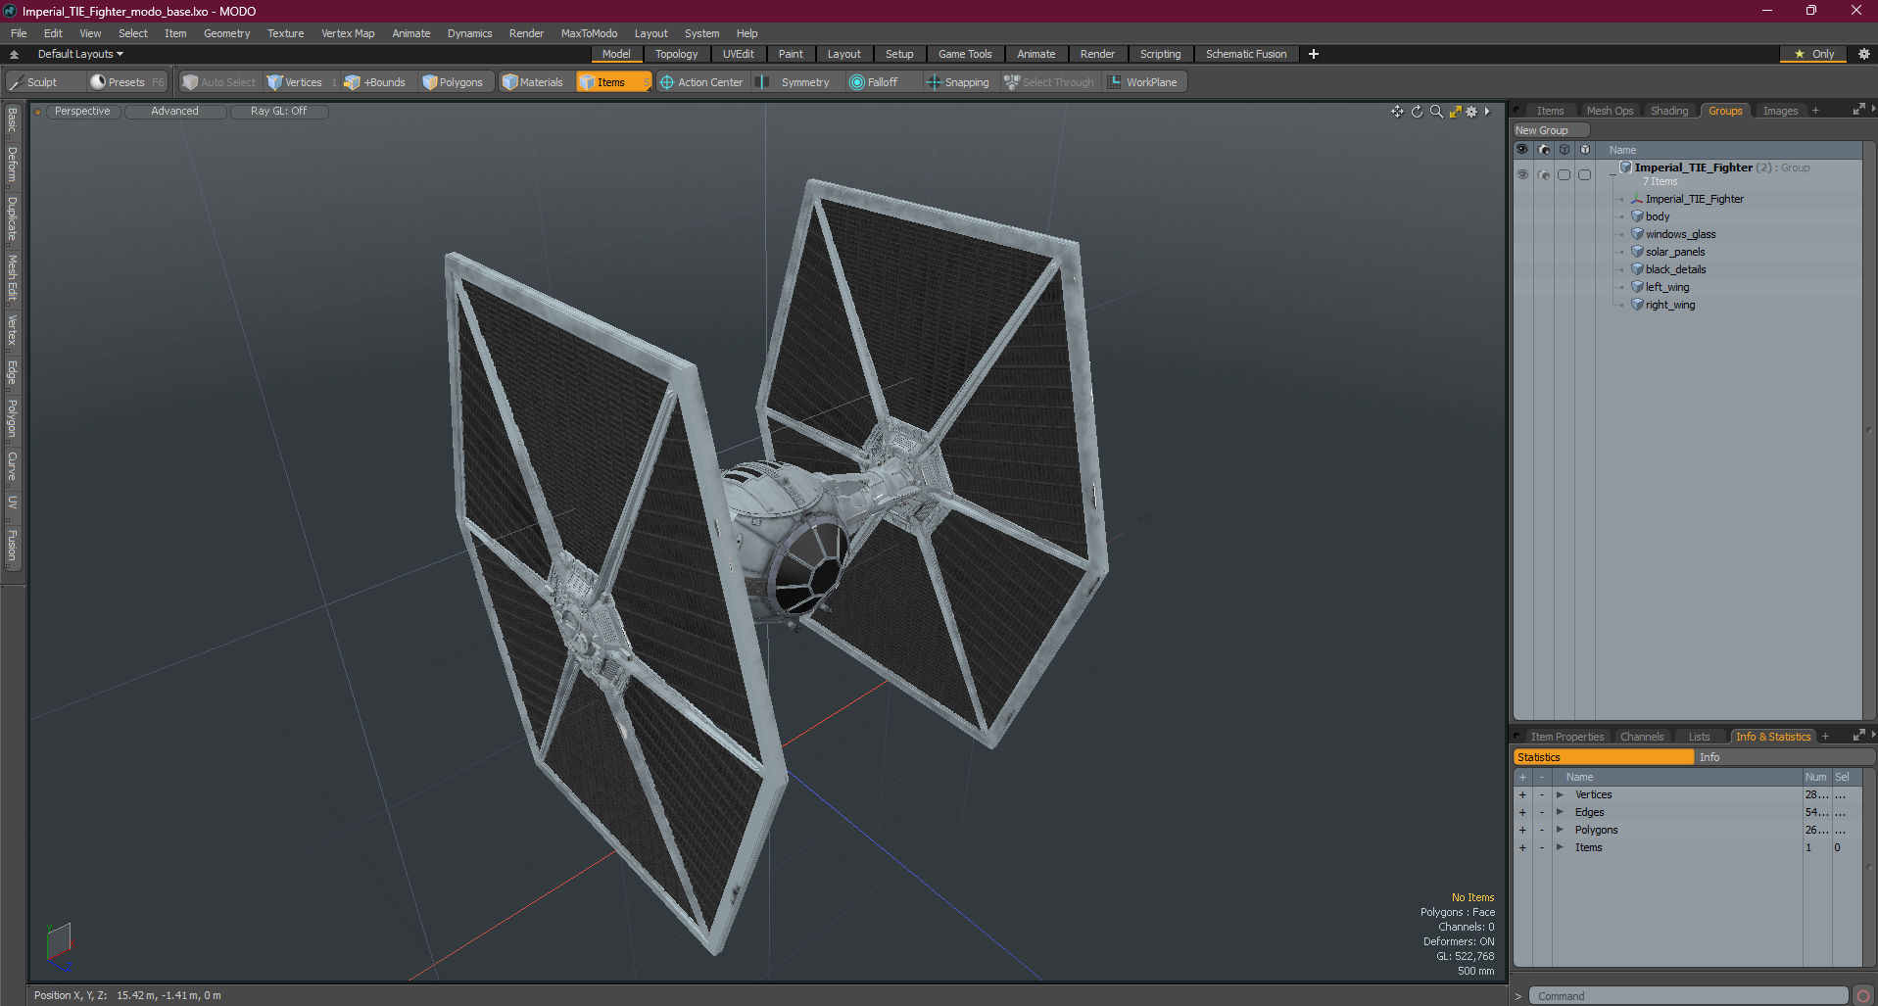
Task: Expand the Edges statistics row
Action: (x=1560, y=813)
